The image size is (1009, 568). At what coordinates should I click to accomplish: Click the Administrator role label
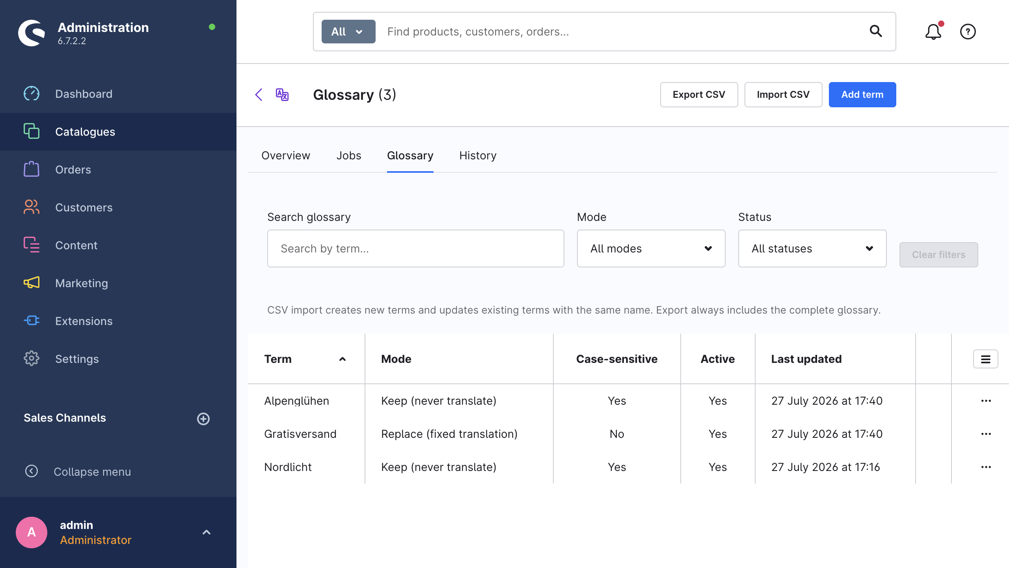(x=95, y=540)
